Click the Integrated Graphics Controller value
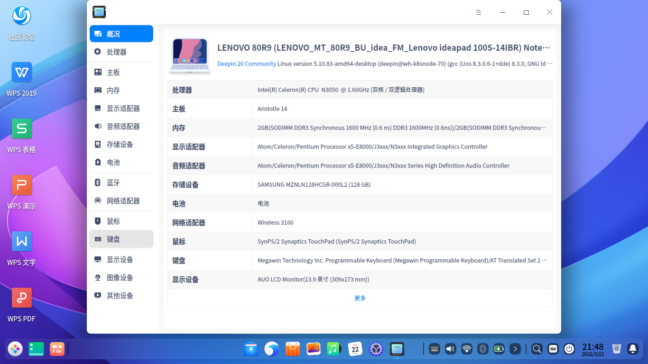This screenshot has width=648, height=364. pyautogui.click(x=372, y=147)
